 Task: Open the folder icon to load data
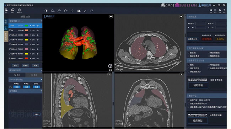pyautogui.click(x=6, y=10)
